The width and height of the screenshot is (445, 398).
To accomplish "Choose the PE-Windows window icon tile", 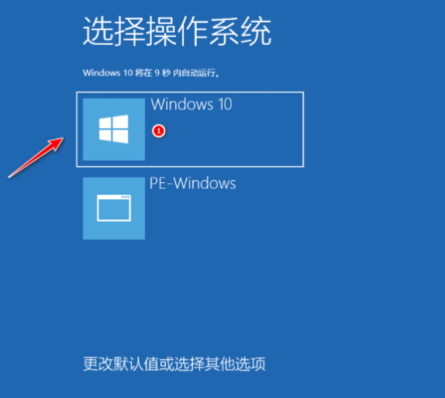I will pos(114,209).
